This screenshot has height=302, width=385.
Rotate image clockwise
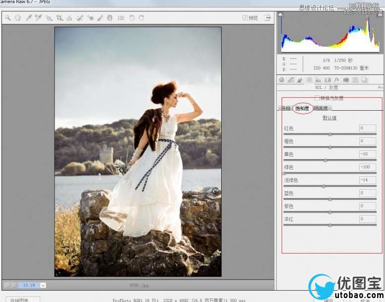coord(142,18)
